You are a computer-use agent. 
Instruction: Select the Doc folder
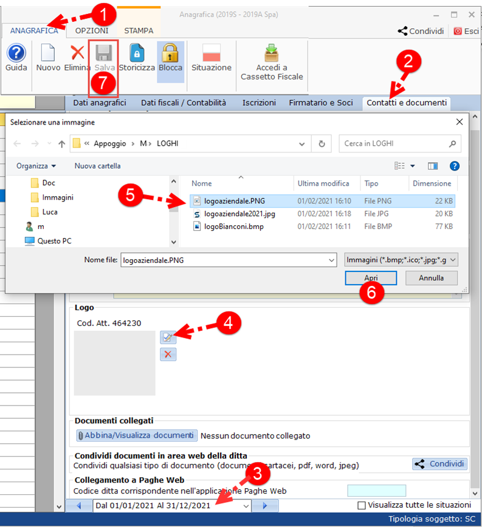(x=43, y=183)
